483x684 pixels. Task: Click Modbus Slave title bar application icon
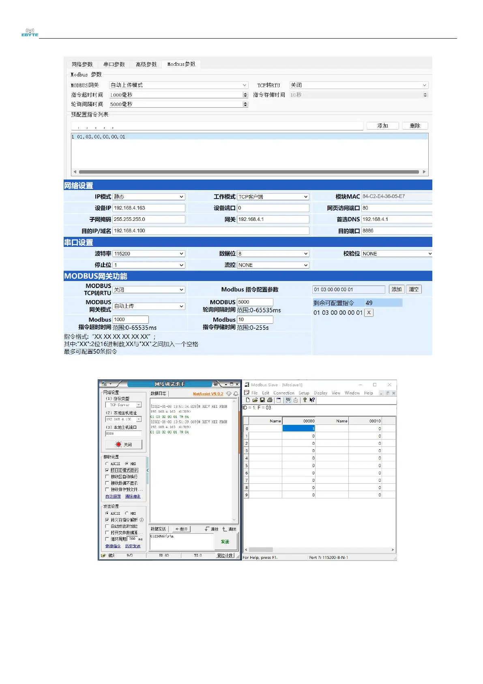tap(247, 384)
